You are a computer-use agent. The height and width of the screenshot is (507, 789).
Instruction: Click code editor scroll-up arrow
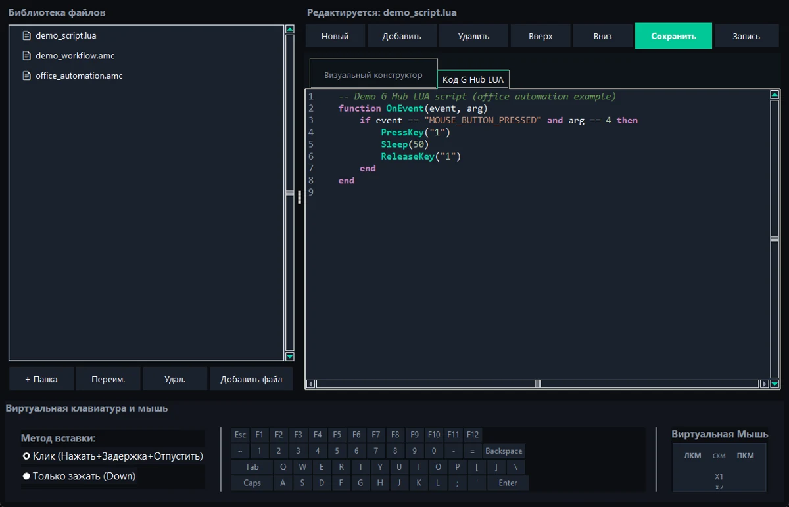coord(775,95)
